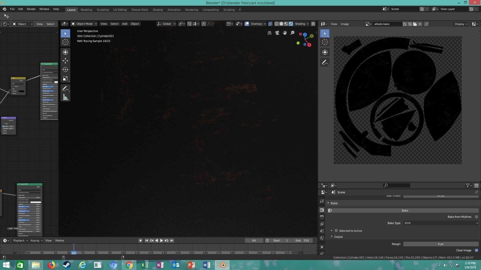The image size is (481, 270).
Task: Uncheck the Clear Image checkbox
Action: point(476,250)
